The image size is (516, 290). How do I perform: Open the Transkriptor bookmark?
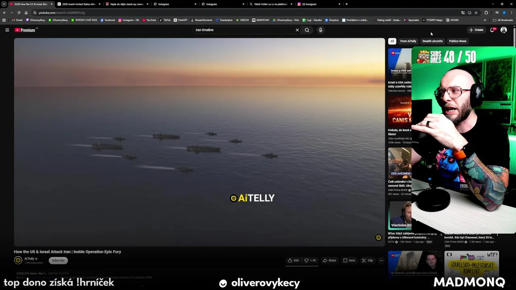[x=224, y=20]
